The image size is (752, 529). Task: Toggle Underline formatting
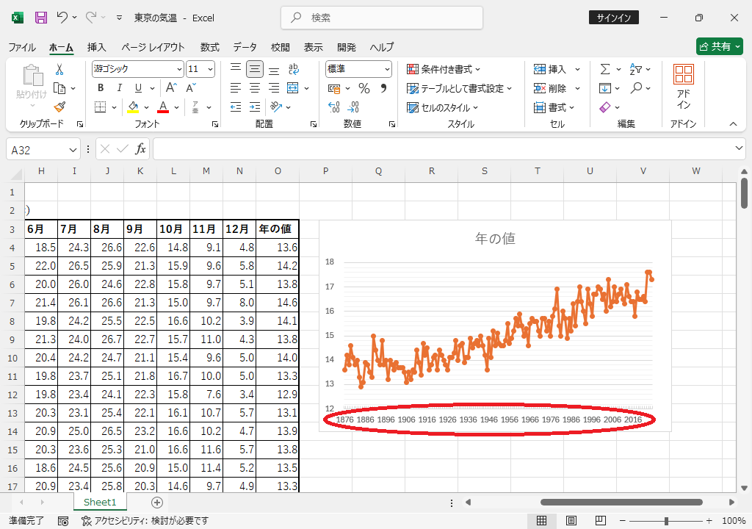pos(138,88)
